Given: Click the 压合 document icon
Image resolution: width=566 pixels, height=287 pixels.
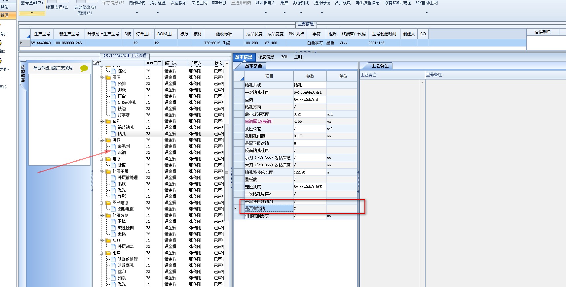Looking at the screenshot, I should (x=114, y=96).
